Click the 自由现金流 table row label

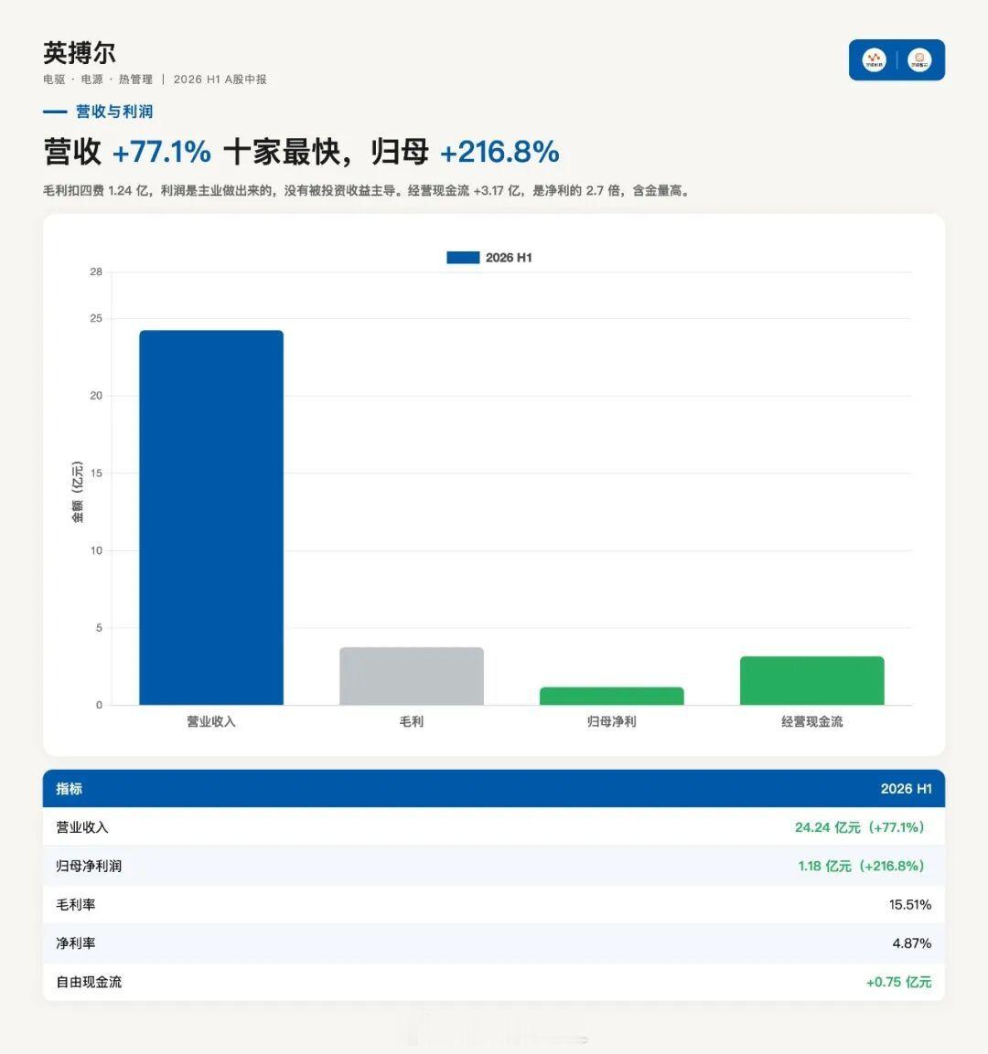(89, 982)
